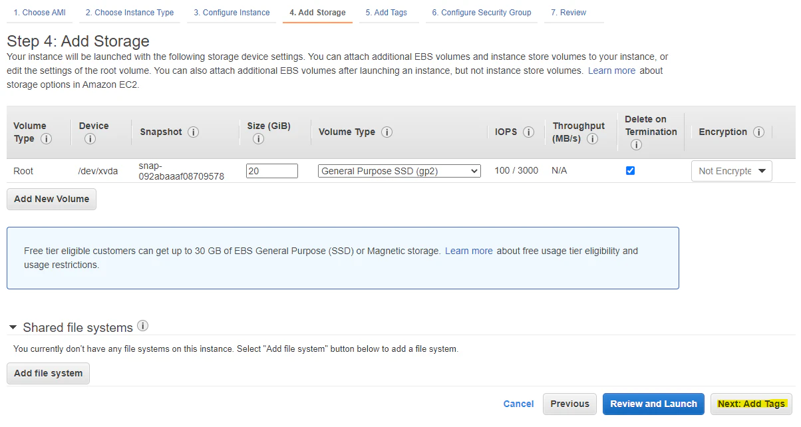
Task: Open Learn more link about storage options
Action: [611, 71]
